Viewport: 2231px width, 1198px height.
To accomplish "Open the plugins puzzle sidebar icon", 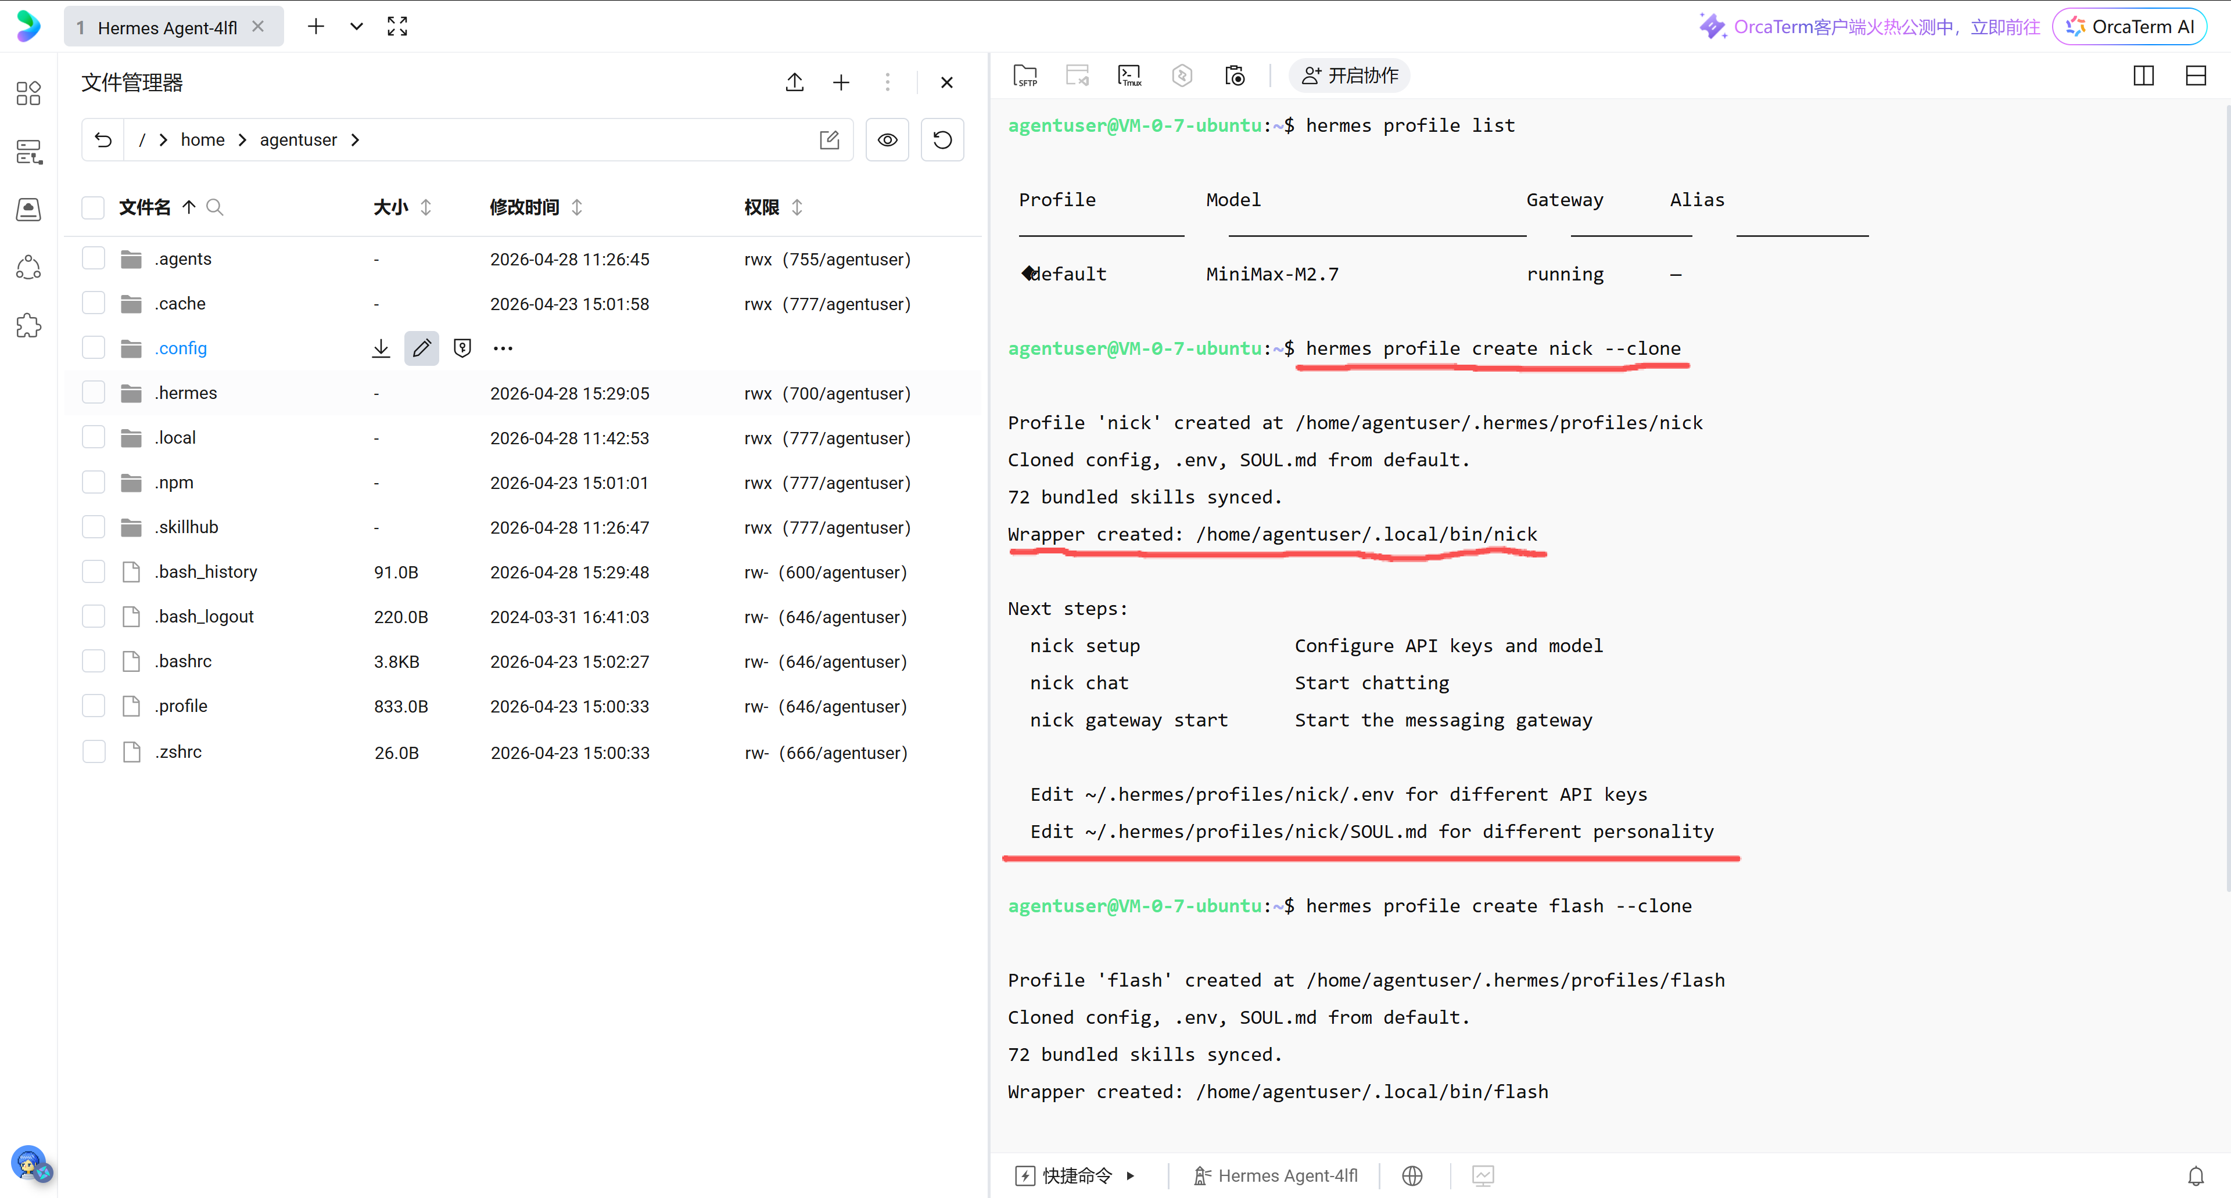I will [x=28, y=325].
